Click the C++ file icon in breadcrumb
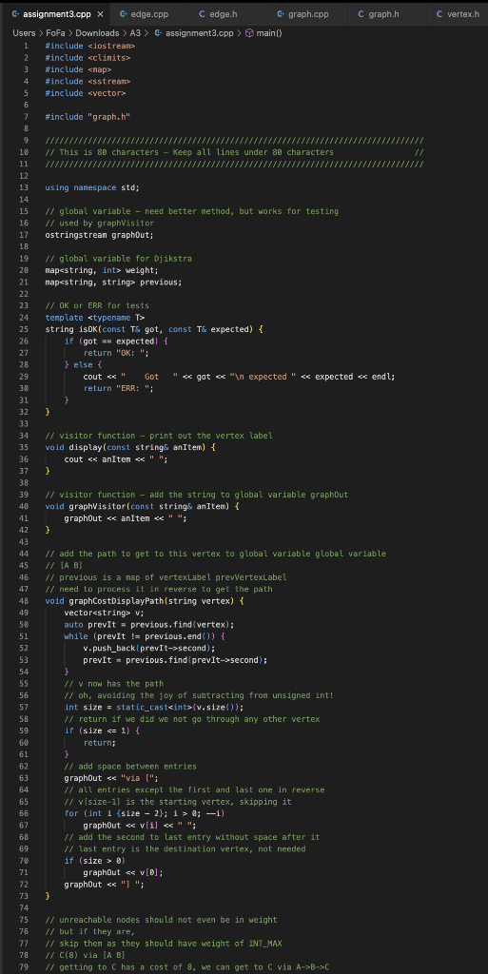 tap(158, 32)
